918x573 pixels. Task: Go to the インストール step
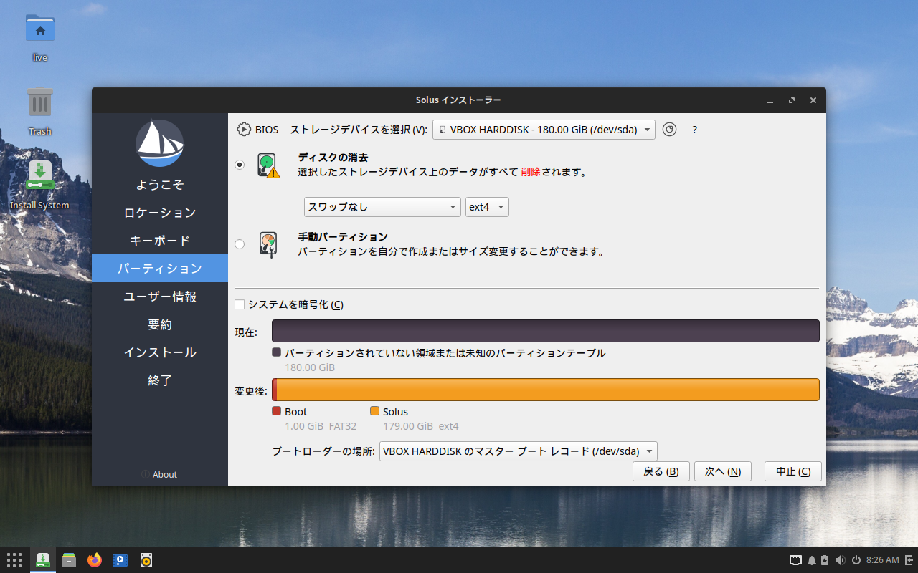click(160, 352)
